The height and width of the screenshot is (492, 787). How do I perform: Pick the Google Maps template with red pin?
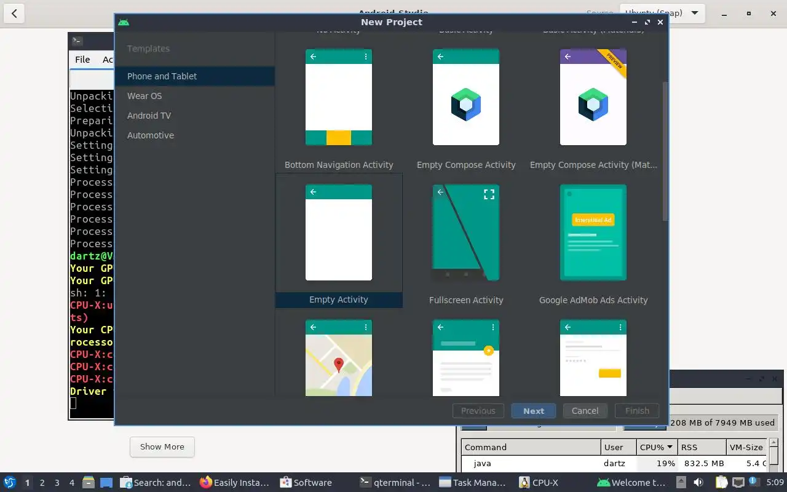339,358
